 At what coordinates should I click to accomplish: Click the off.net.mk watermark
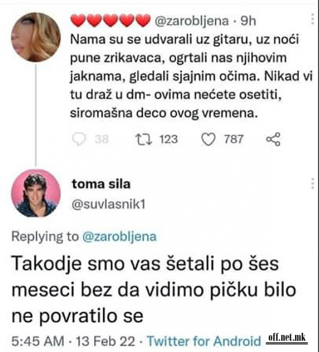(x=287, y=338)
